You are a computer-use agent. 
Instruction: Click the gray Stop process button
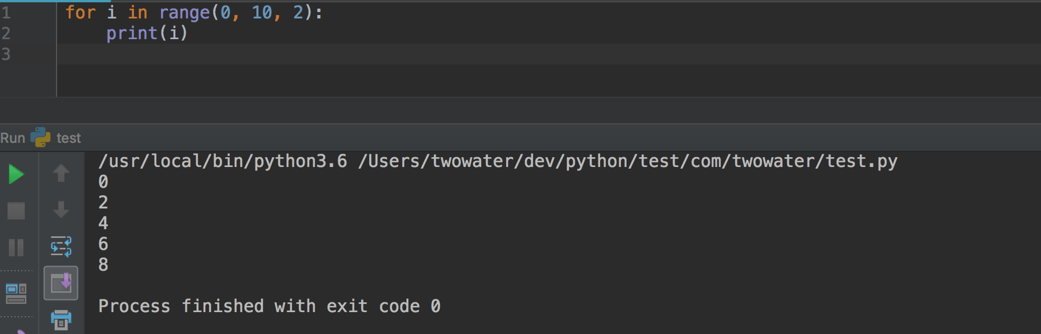[16, 211]
